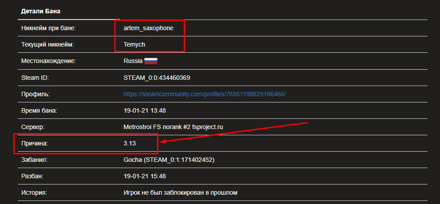
Task: Click the Russian flag icon
Action: click(151, 61)
